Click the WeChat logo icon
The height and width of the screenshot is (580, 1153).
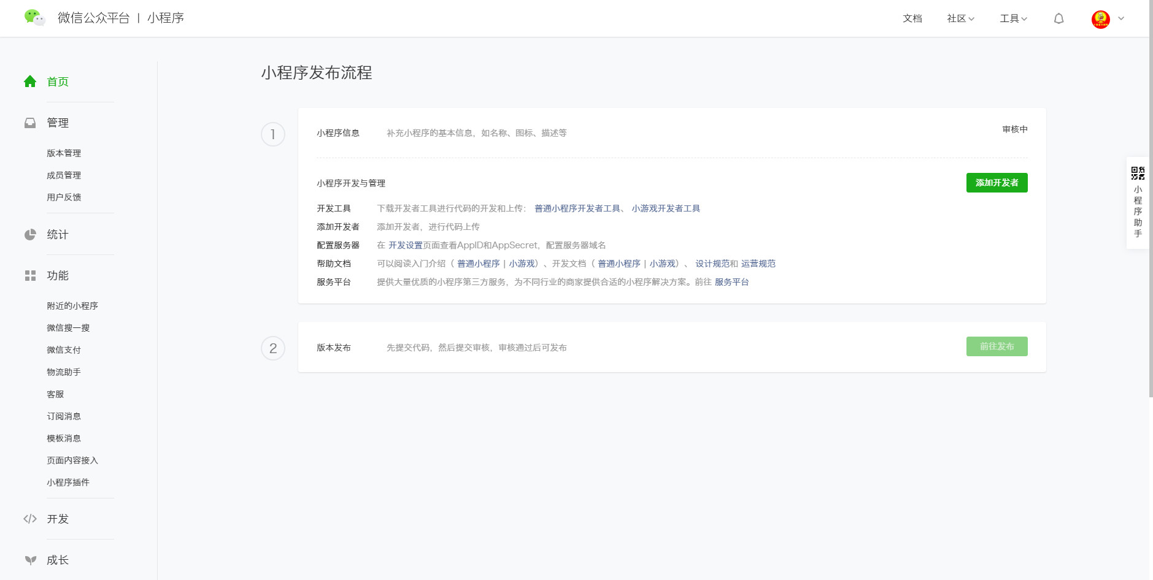click(34, 18)
